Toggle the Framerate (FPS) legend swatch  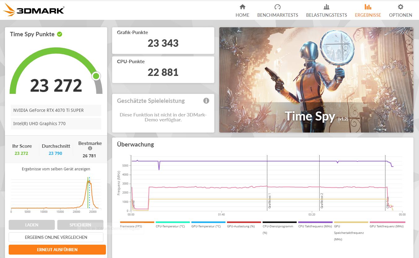137,222
